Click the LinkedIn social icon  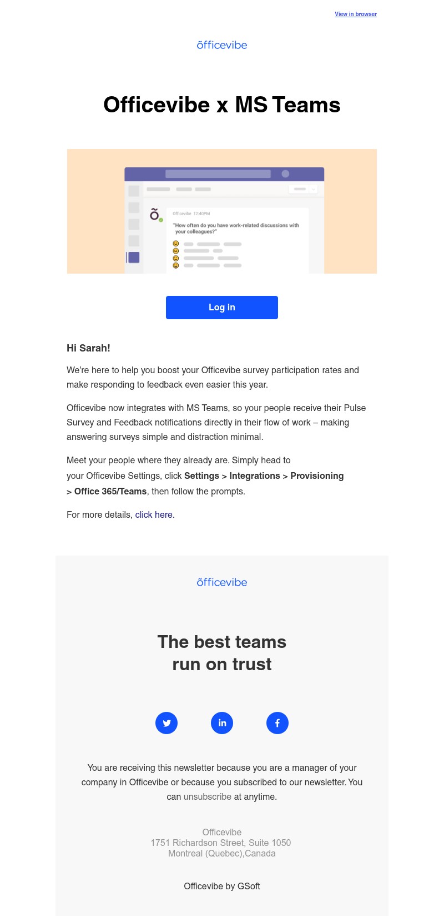pyautogui.click(x=222, y=723)
